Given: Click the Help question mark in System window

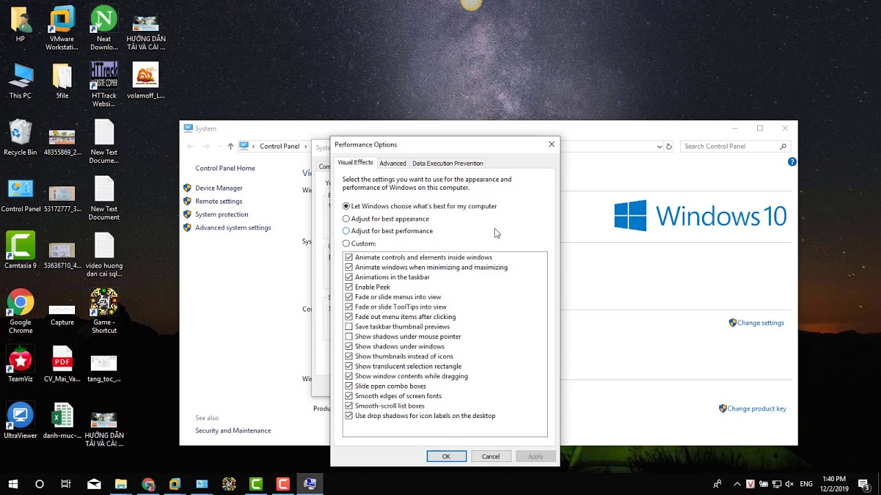Looking at the screenshot, I should click(x=792, y=162).
